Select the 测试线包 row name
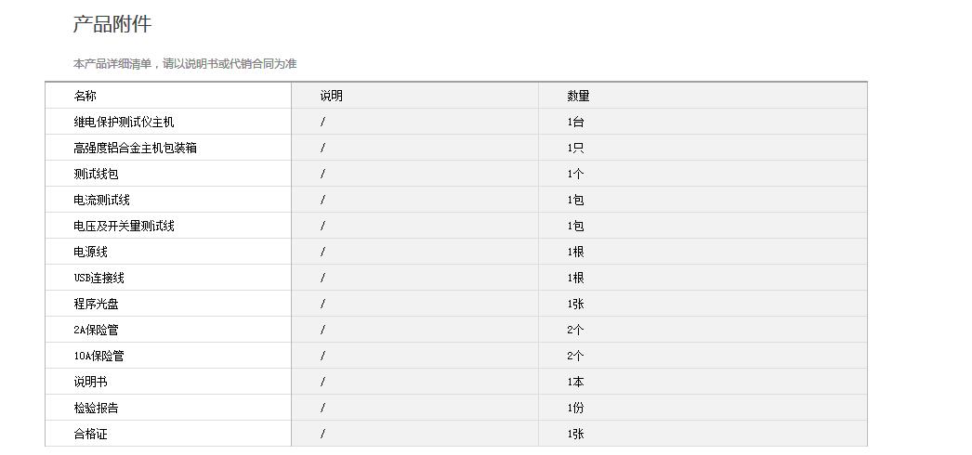Screen dimensions: 972x455 (97, 174)
